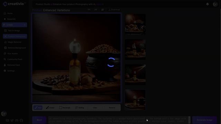The height and width of the screenshot is (124, 221).
Task: Click the Remove button
Action: [112, 108]
